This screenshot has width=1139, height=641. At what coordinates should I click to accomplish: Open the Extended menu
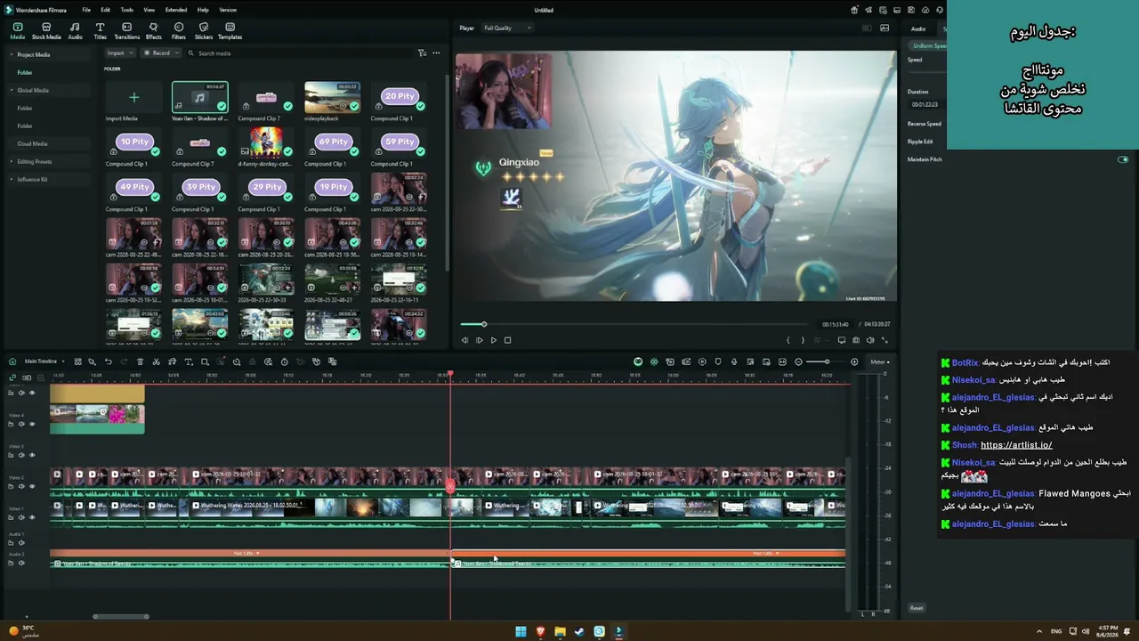tap(176, 10)
